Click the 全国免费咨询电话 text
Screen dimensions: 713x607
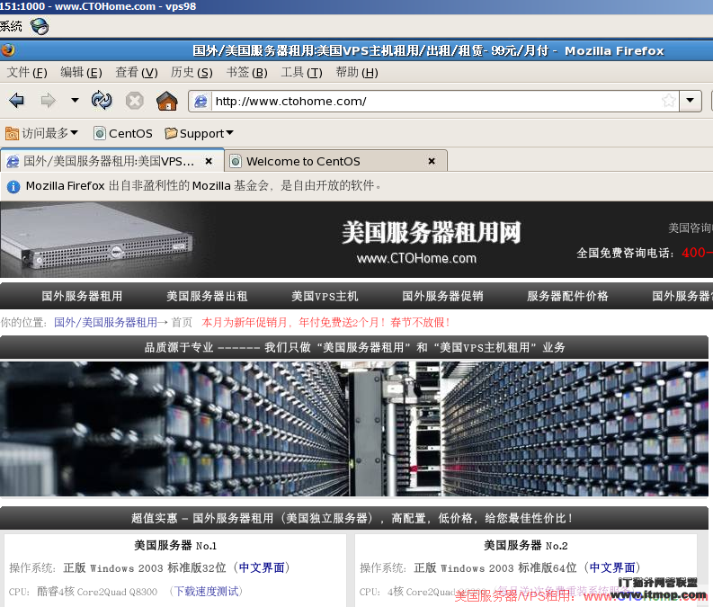[x=625, y=253]
